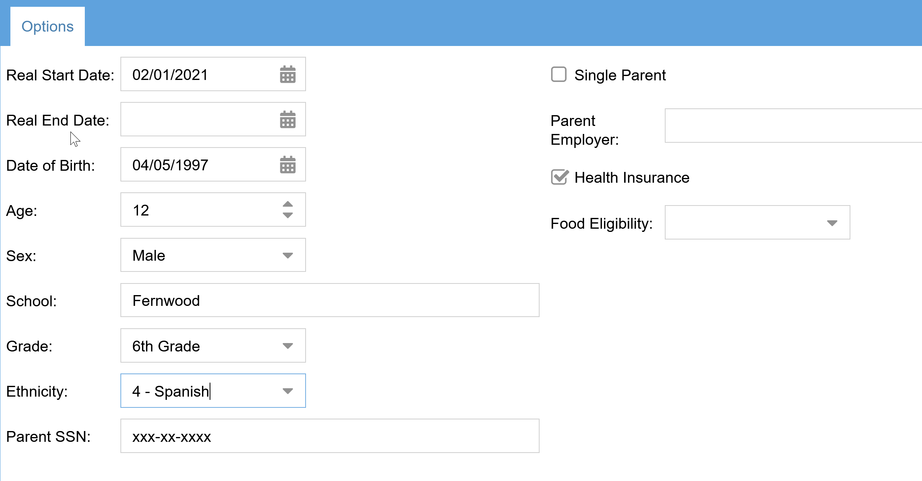Click into the School text field
Viewport: 922px width, 481px height.
pyautogui.click(x=330, y=301)
